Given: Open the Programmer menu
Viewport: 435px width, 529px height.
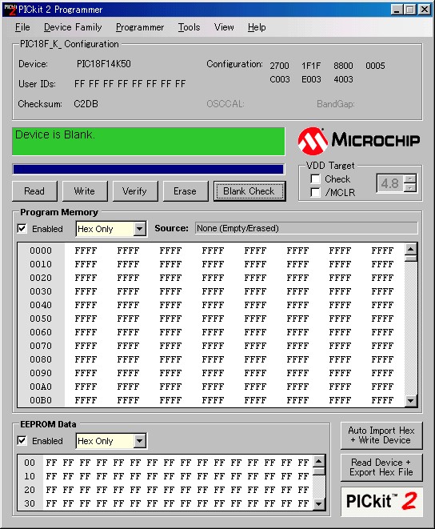Looking at the screenshot, I should click(140, 27).
